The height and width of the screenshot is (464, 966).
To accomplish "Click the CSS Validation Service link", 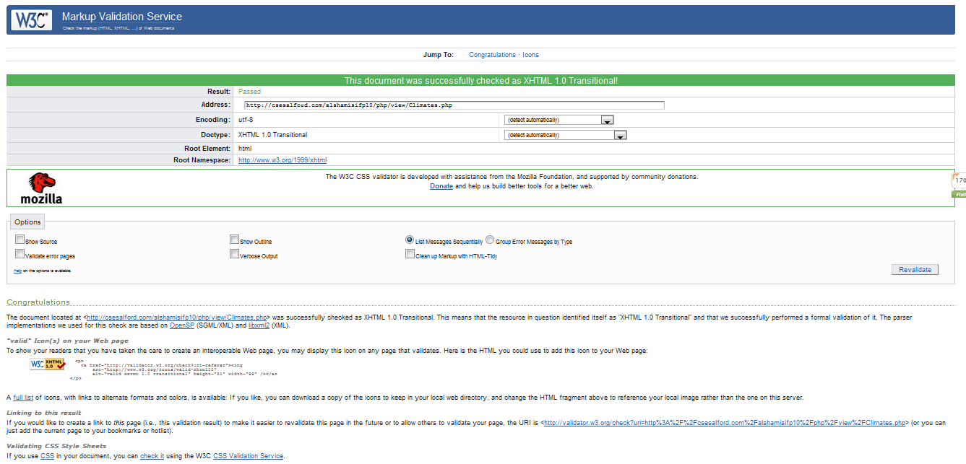I will pos(248,456).
